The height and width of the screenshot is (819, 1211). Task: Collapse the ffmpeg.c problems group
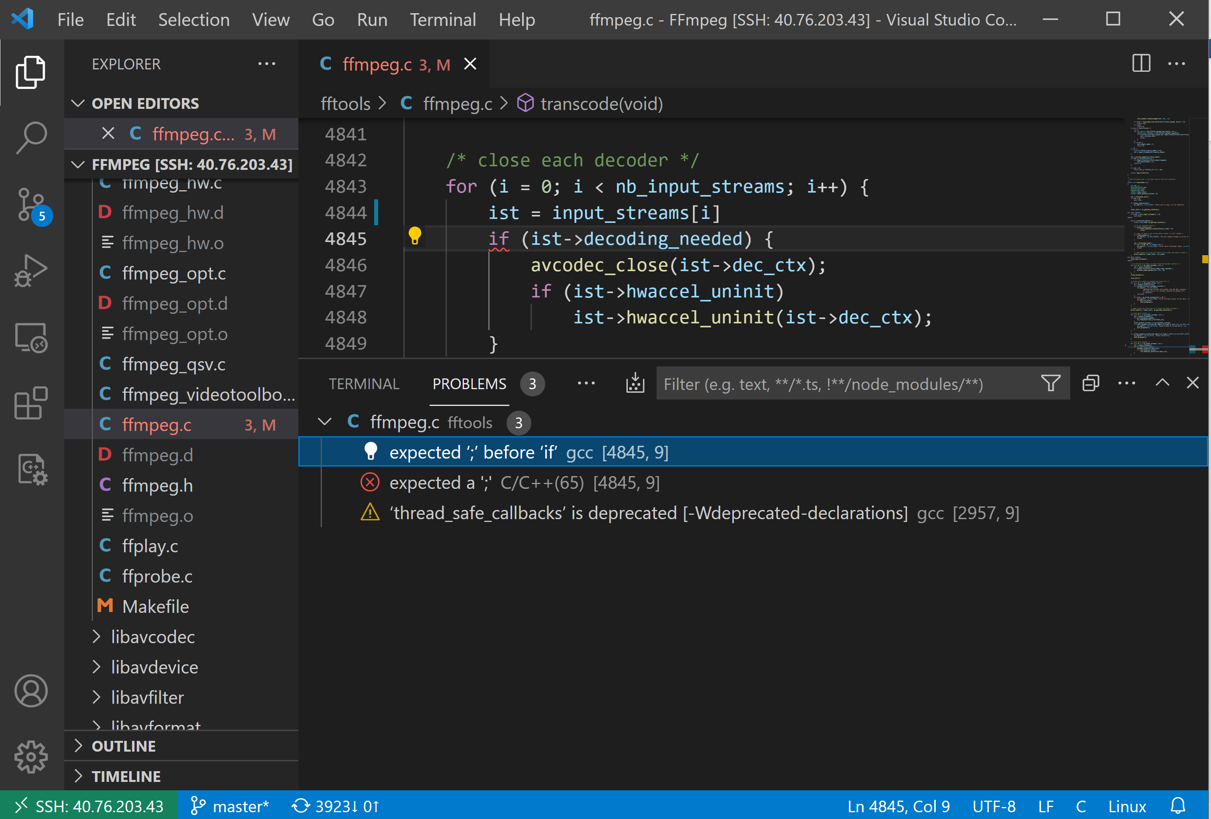point(325,422)
